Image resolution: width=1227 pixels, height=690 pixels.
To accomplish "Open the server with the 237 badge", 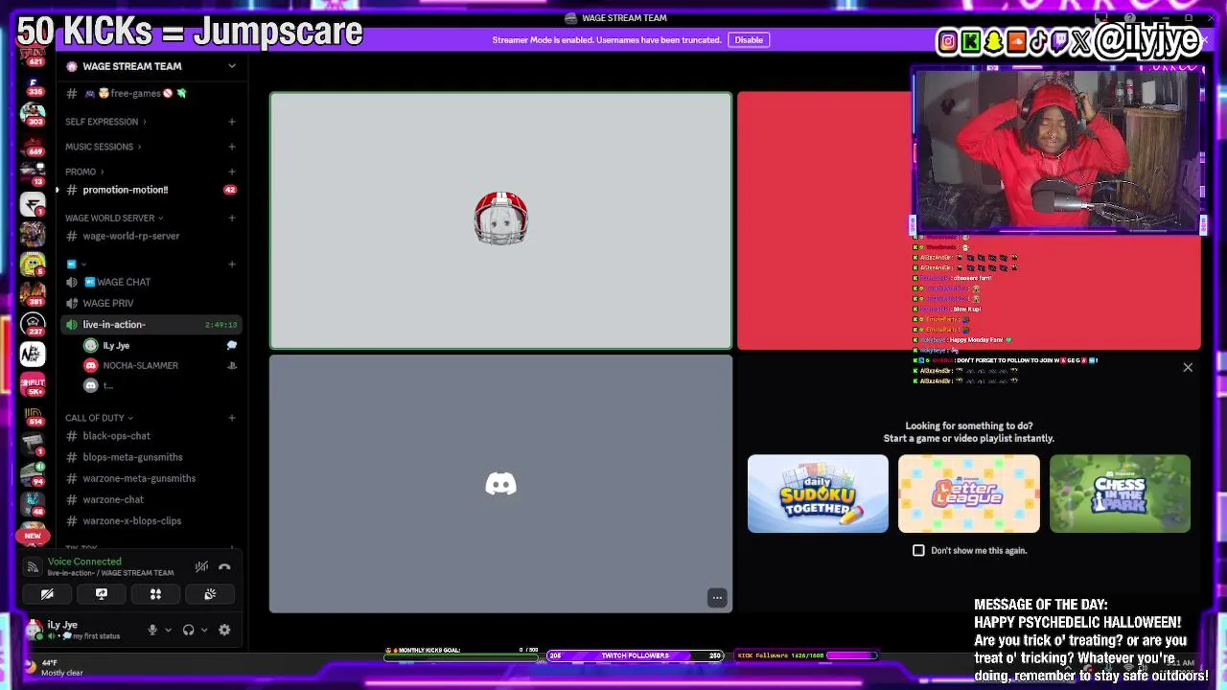I will point(33,324).
